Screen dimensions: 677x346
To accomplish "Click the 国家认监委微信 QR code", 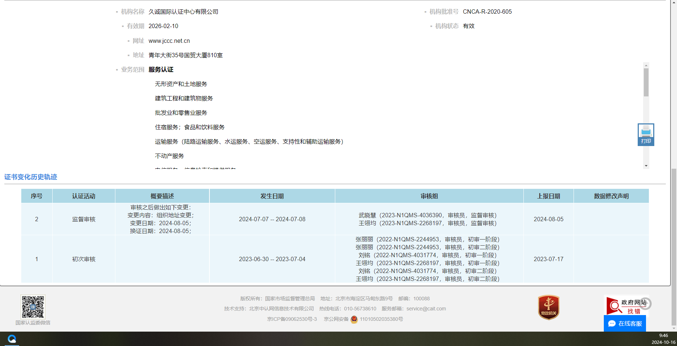I will [33, 307].
